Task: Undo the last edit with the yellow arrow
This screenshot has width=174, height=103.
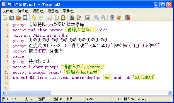Action: [x=34, y=17]
